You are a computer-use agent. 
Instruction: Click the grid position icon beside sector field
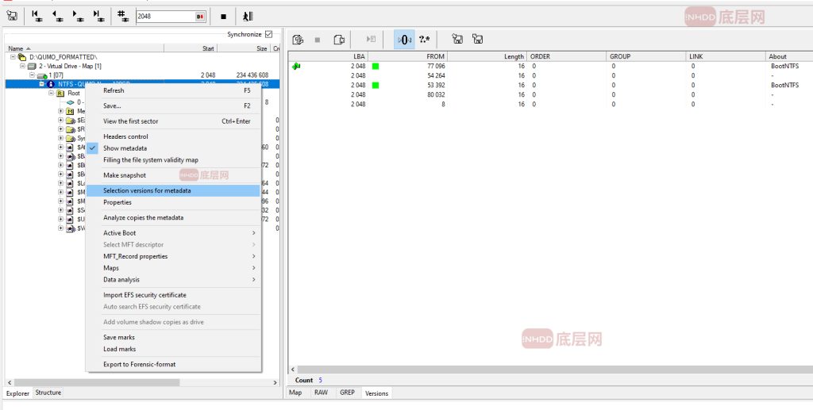(x=123, y=16)
